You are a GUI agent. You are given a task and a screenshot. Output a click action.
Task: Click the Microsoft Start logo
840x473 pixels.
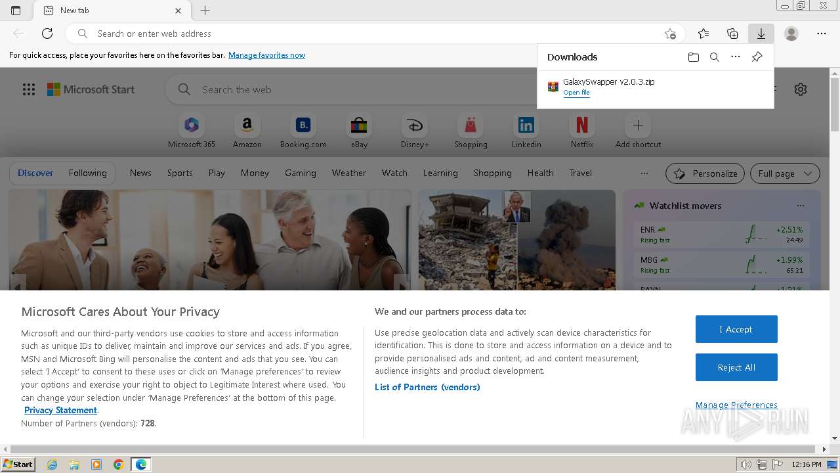click(x=91, y=89)
